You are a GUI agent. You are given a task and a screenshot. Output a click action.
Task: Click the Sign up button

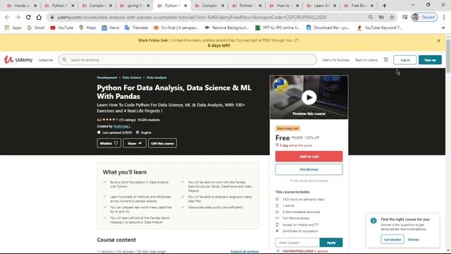tap(430, 60)
